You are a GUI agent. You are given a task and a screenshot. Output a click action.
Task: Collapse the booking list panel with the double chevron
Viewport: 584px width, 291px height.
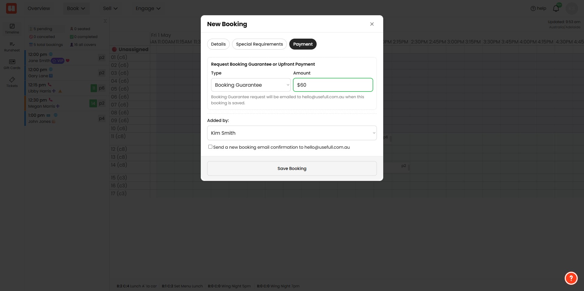(105, 21)
